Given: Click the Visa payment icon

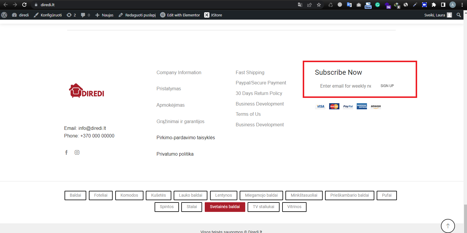Looking at the screenshot, I should [x=320, y=106].
